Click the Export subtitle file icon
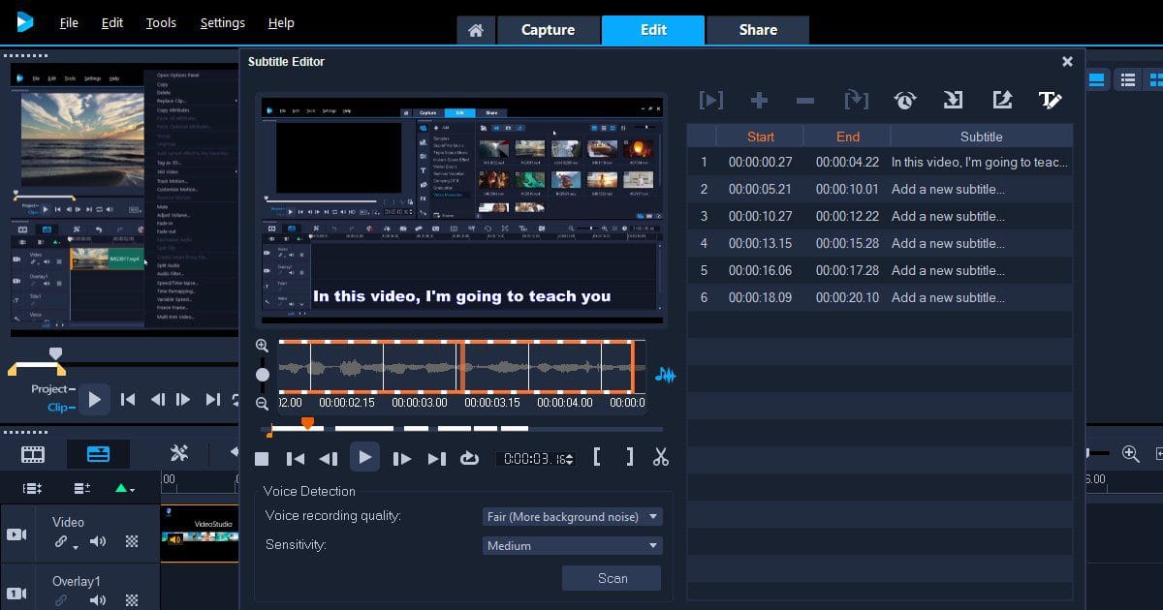 click(1001, 100)
